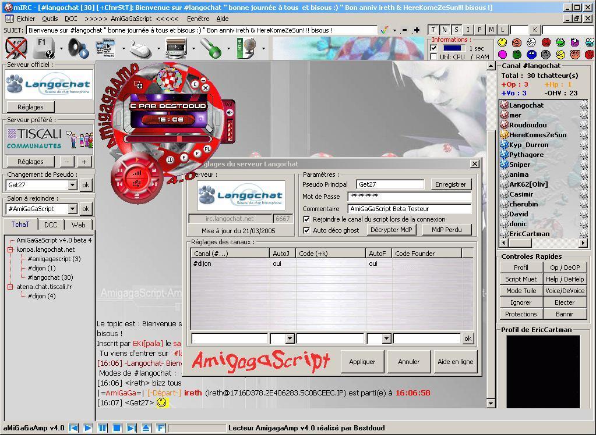Open the F1 help key toolbar icon
Screen dimensions: 596x435
[x=44, y=48]
